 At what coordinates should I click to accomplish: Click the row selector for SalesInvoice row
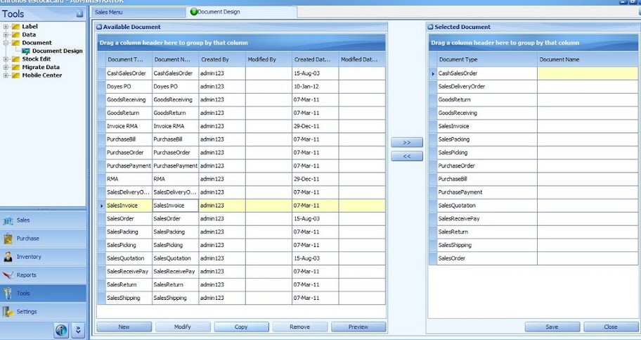pyautogui.click(x=101, y=206)
